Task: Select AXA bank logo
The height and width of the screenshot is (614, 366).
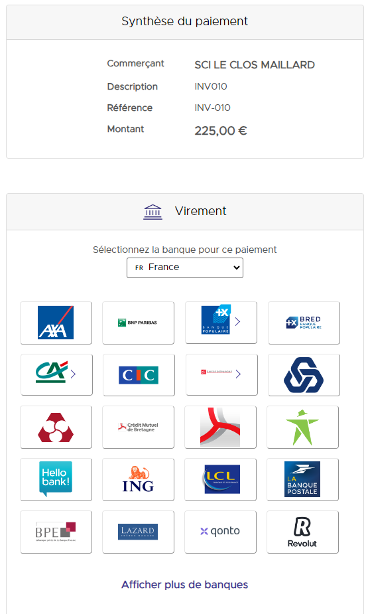Action: [56, 323]
